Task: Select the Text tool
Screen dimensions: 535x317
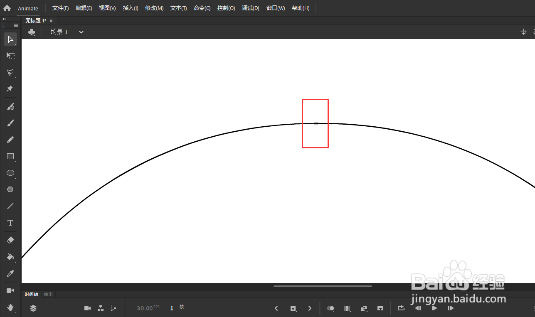Action: [x=10, y=223]
